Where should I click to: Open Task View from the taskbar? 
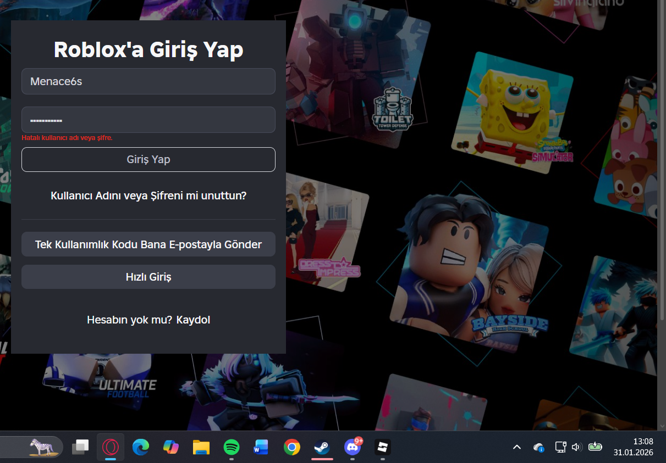point(80,448)
